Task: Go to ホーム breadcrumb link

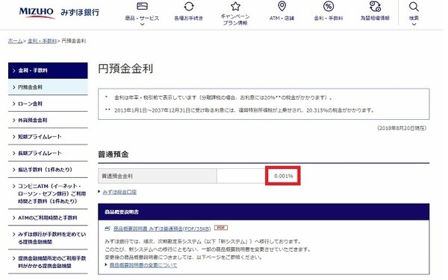Action: (15, 41)
